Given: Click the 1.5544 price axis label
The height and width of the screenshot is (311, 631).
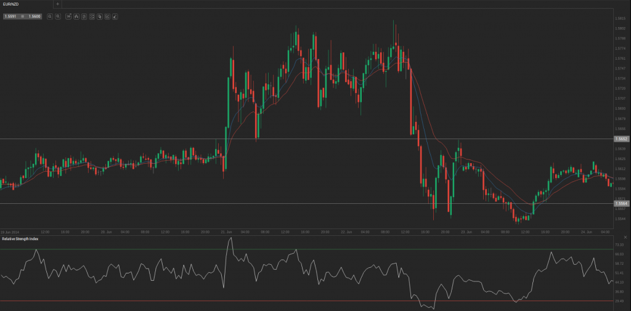Looking at the screenshot, I should click(x=620, y=219).
